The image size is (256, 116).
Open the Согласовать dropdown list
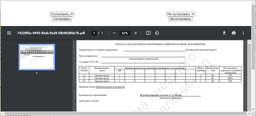[62, 14]
